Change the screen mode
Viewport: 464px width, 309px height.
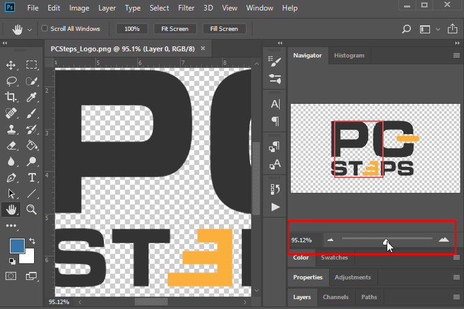31,276
